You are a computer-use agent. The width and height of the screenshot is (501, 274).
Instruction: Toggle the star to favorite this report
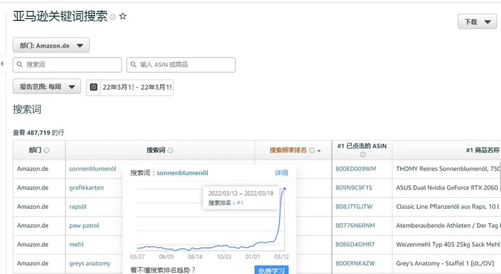122,16
